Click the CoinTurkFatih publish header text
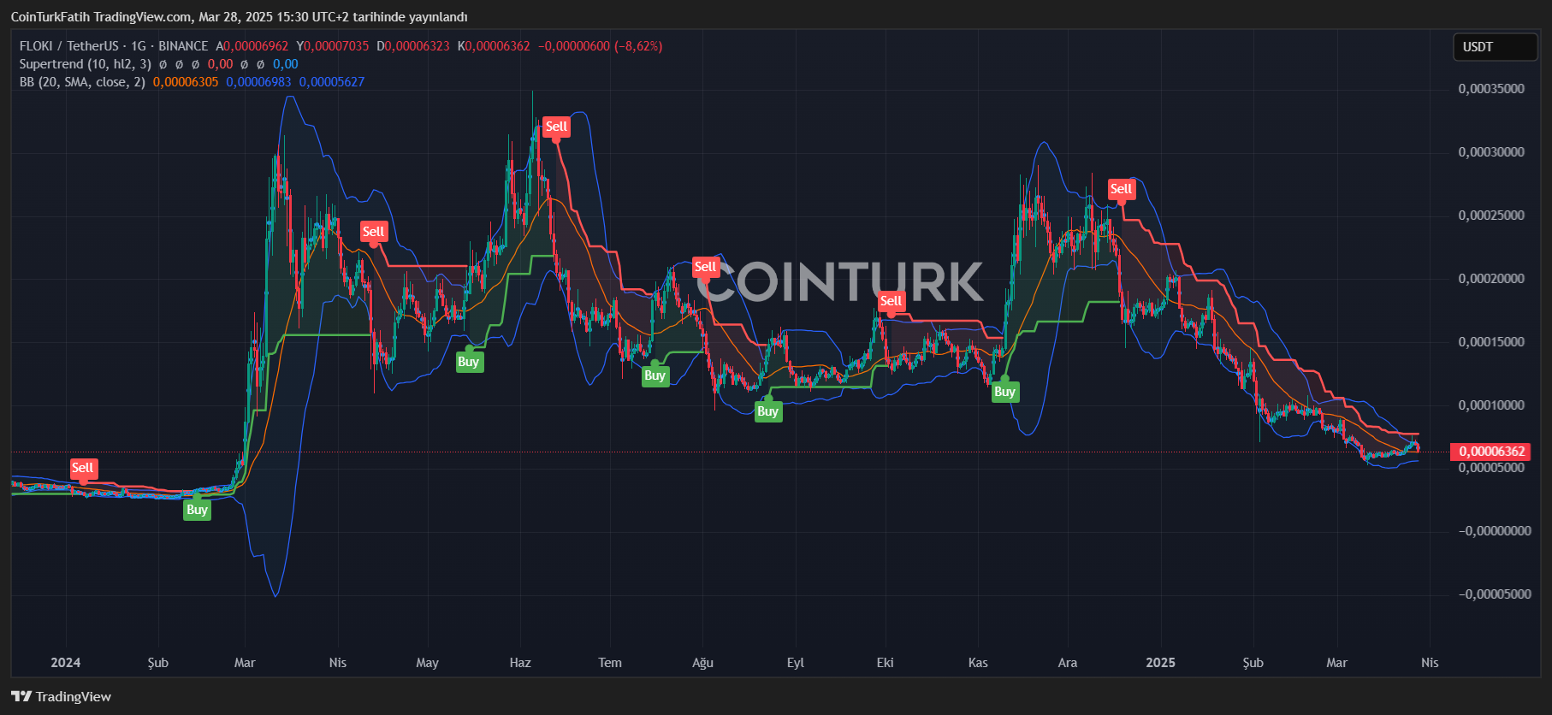 (x=240, y=17)
